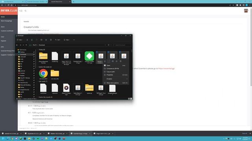
Task: Collapse the Today file group
Action: coord(42,50)
